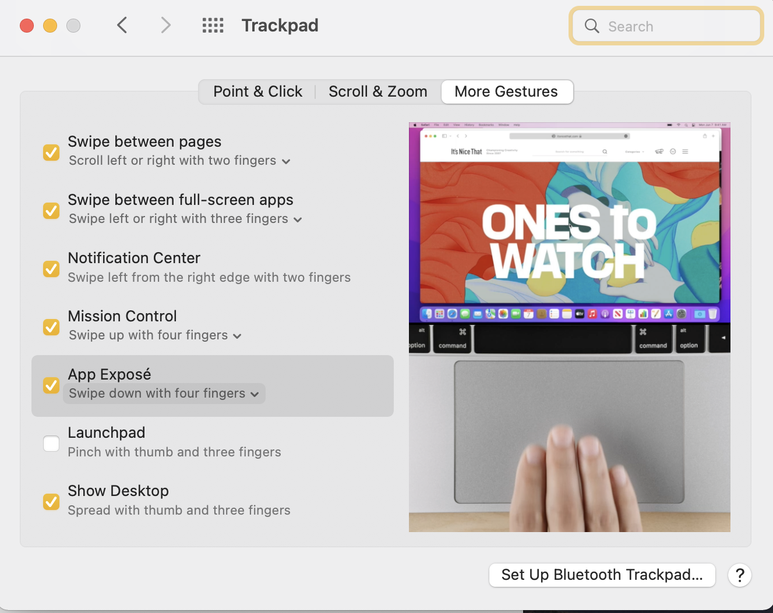Minimize the Trackpad window with the yellow button
Image resolution: width=773 pixels, height=613 pixels.
pyautogui.click(x=50, y=26)
